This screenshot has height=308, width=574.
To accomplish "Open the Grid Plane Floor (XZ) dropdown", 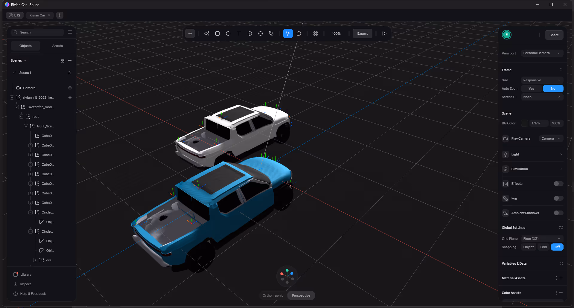I will 542,239.
